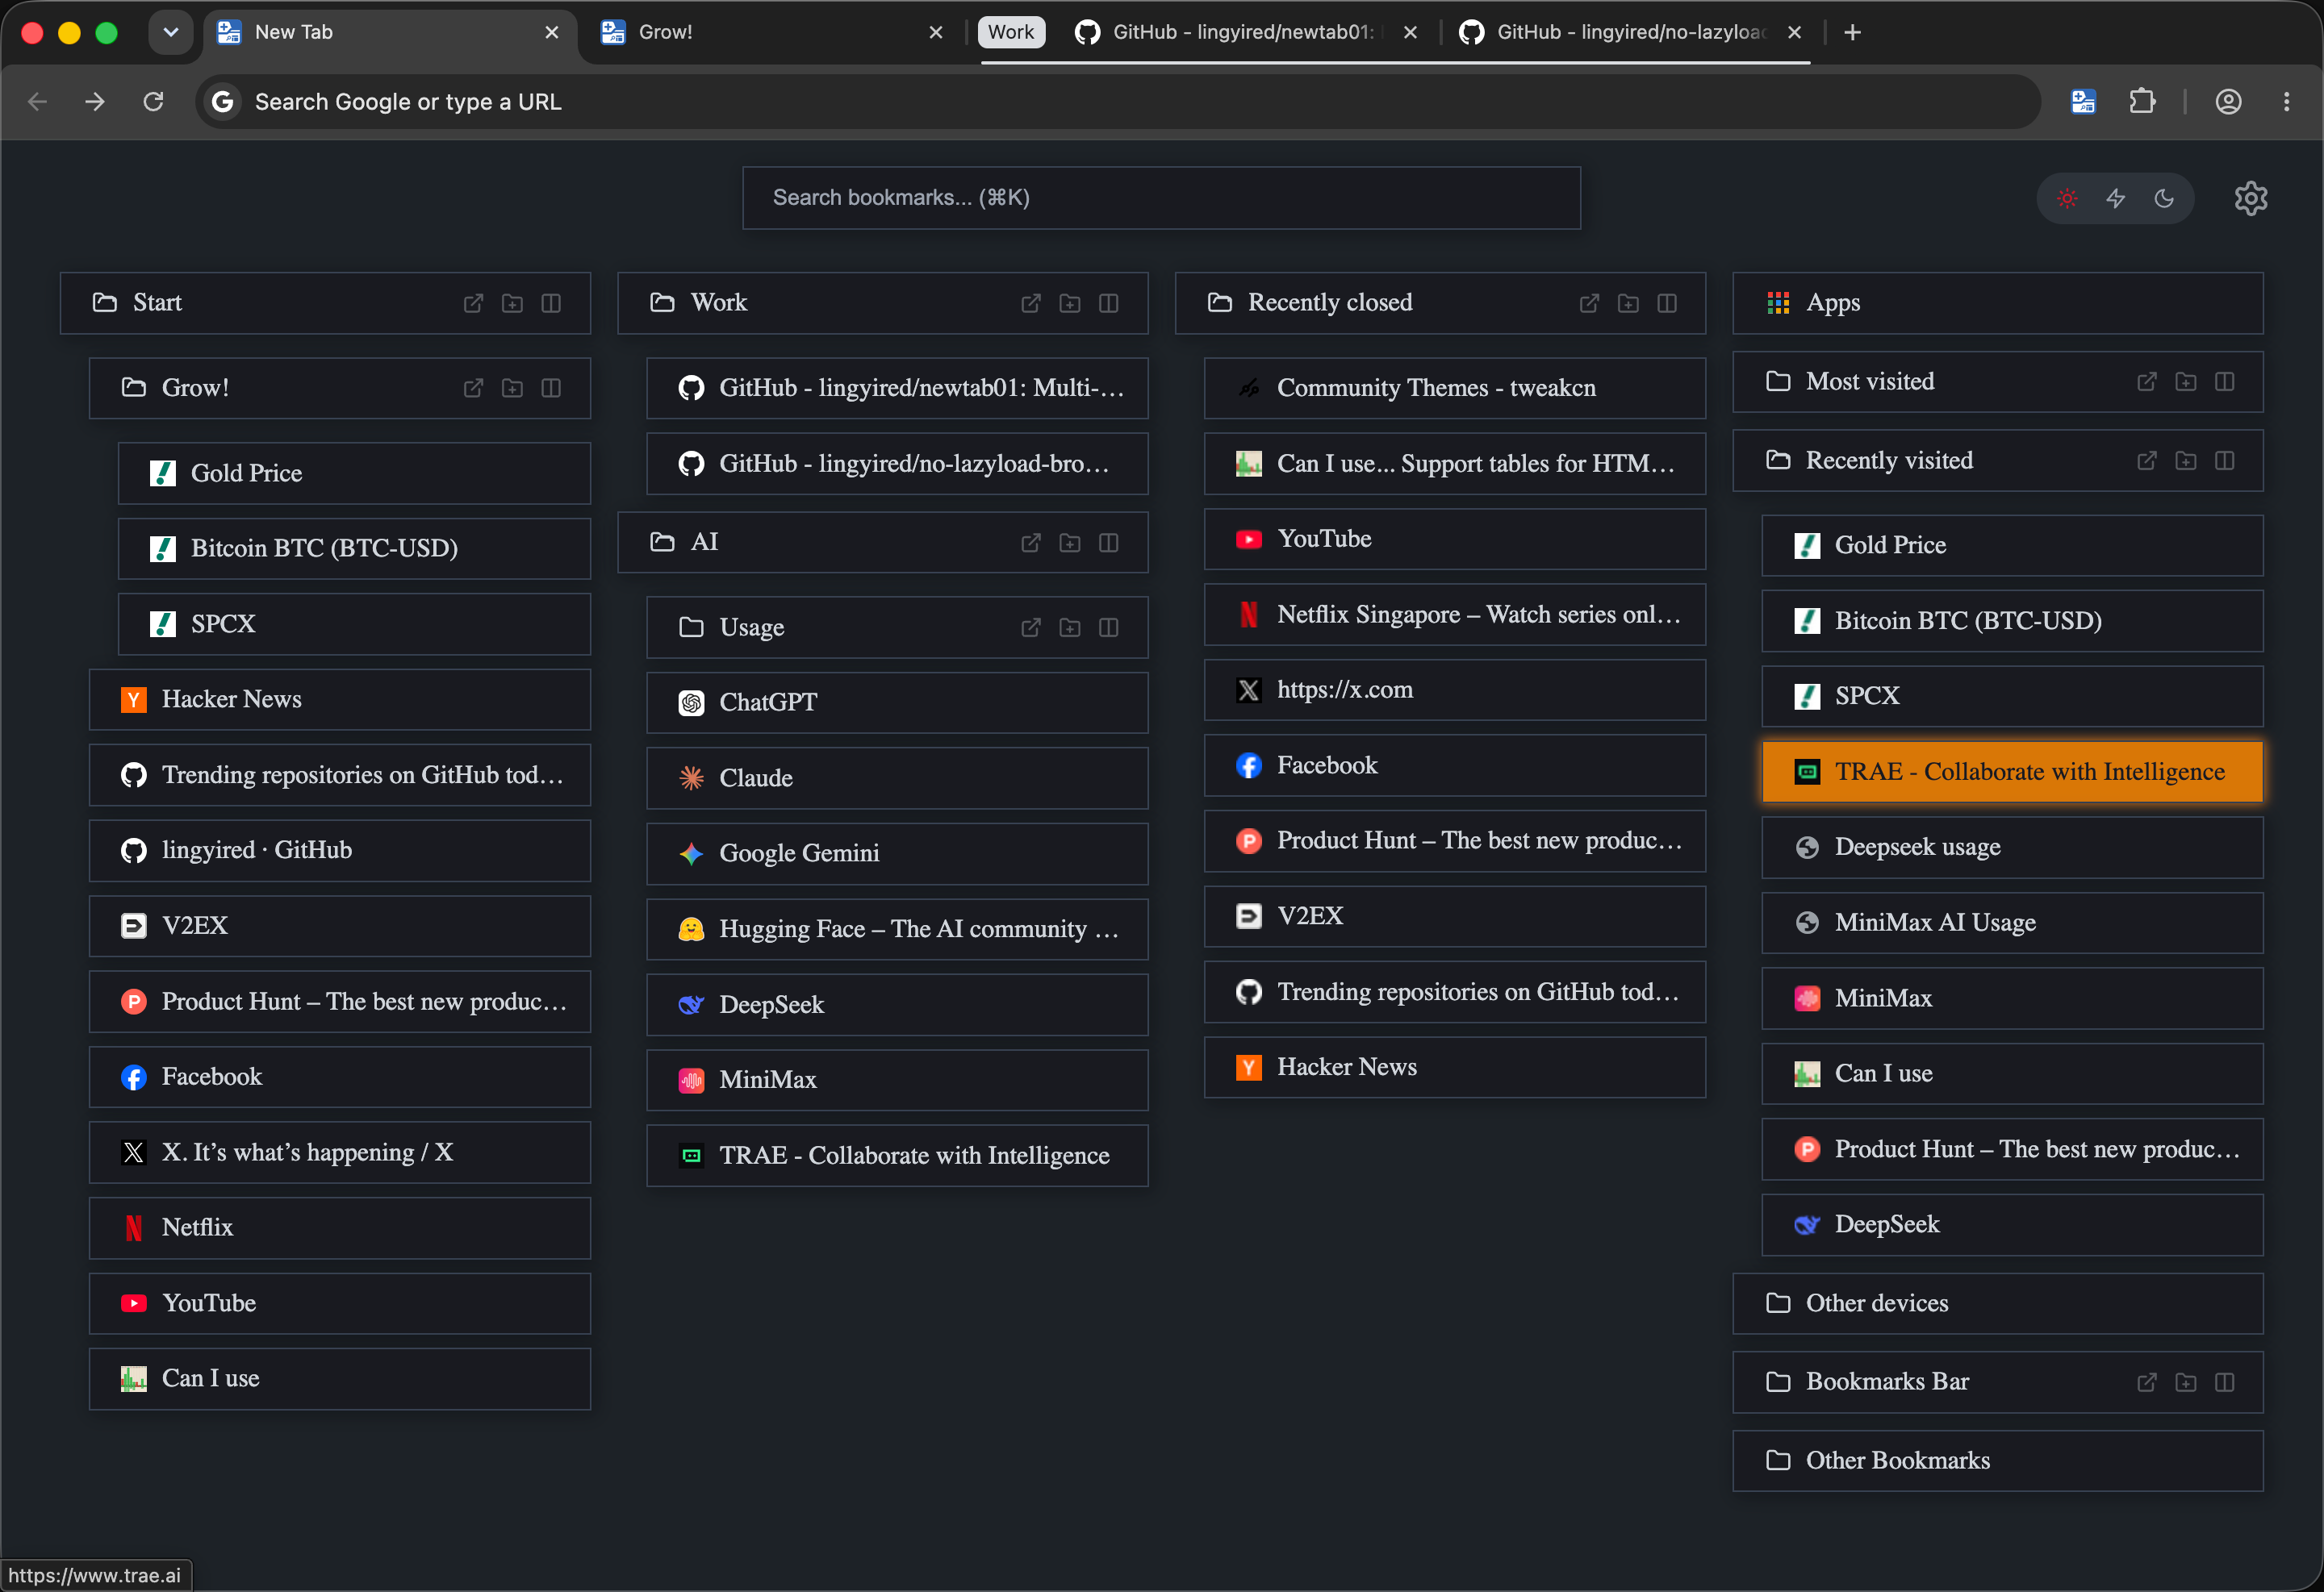This screenshot has width=2324, height=1592.
Task: Click the split-columns icon on Most visited
Action: pos(2225,381)
